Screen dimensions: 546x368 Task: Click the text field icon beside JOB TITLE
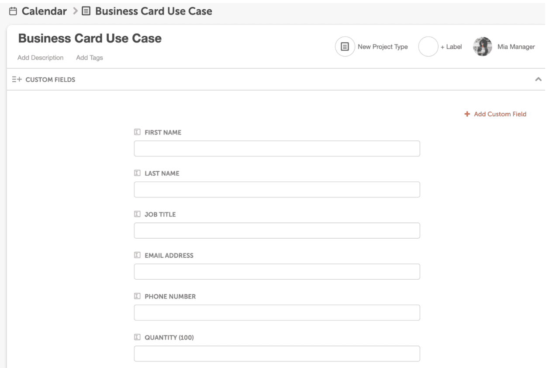137,214
